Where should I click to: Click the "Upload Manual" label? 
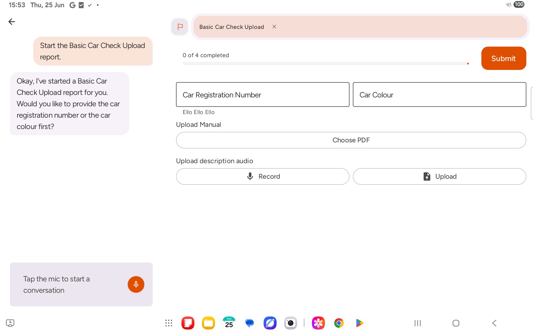coord(198,125)
